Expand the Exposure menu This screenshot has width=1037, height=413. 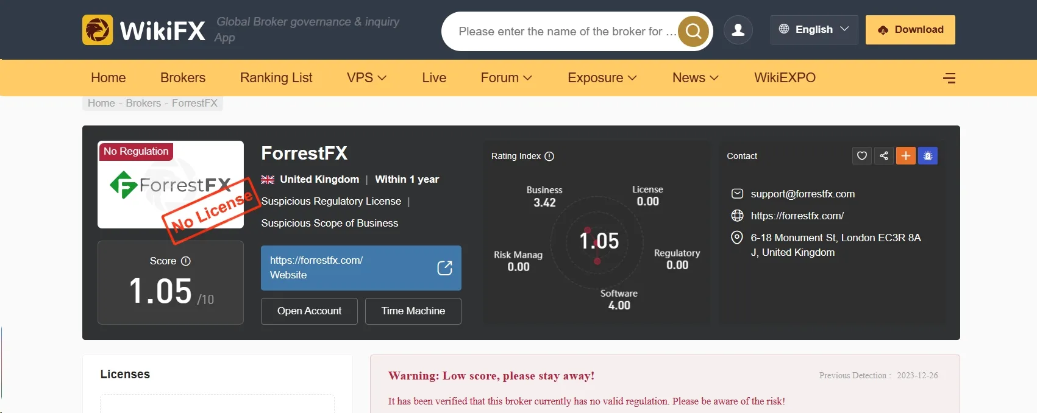(602, 78)
